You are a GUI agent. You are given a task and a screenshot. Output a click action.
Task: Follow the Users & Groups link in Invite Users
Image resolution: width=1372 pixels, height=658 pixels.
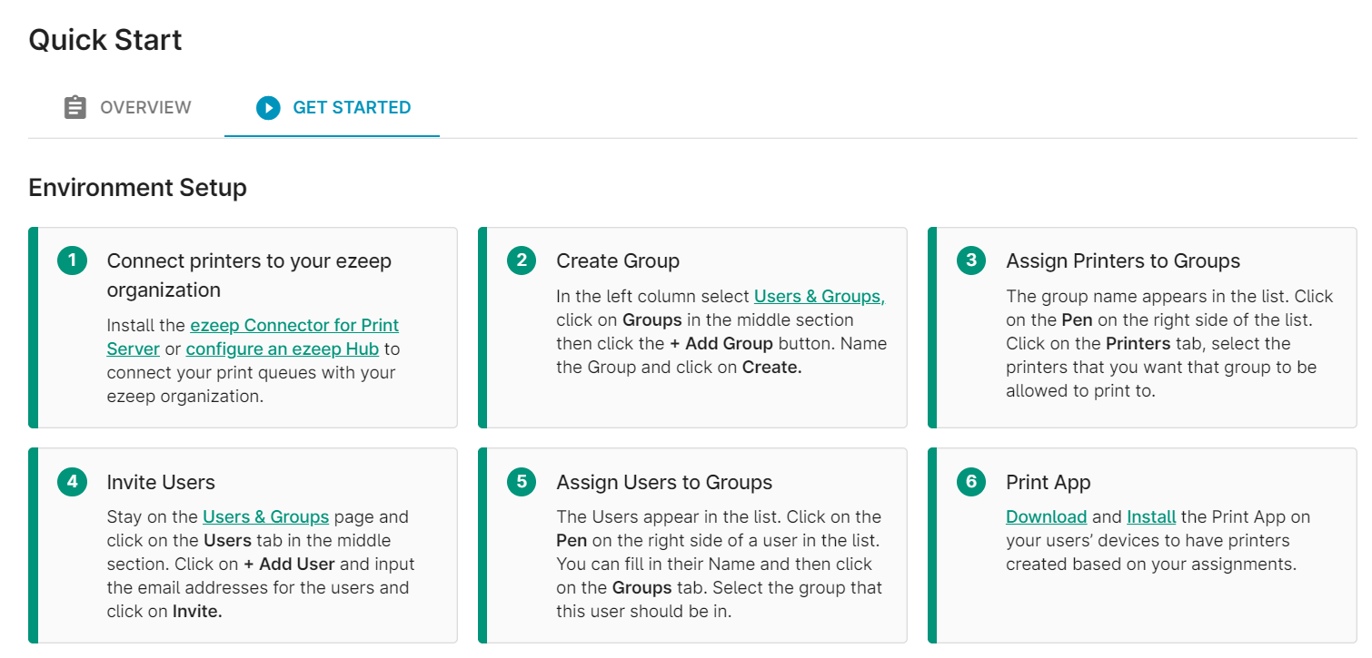click(x=265, y=516)
